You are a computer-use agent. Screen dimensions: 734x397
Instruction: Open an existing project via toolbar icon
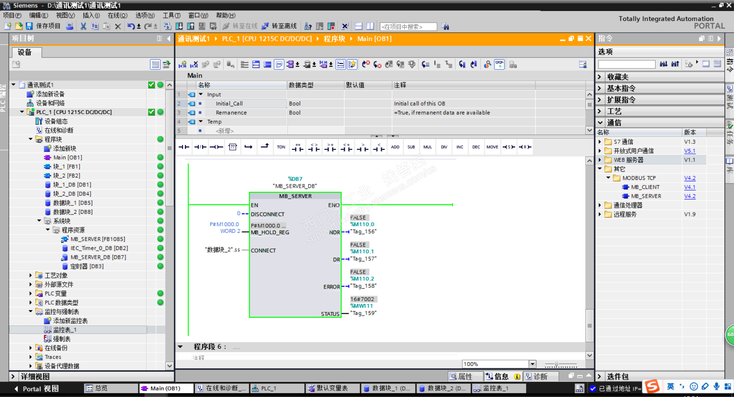tap(18, 26)
